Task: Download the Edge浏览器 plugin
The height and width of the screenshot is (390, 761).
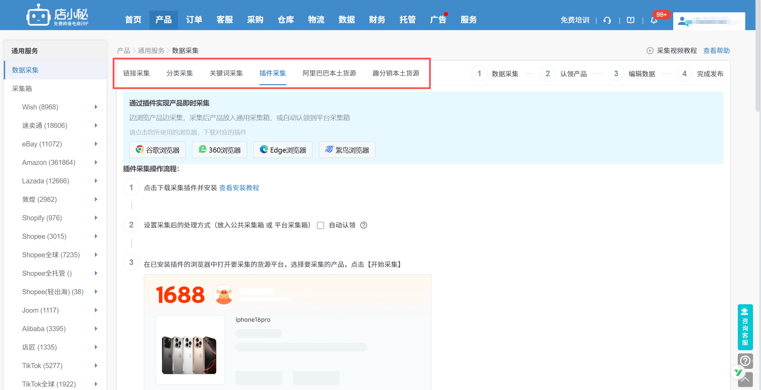Action: (x=283, y=150)
